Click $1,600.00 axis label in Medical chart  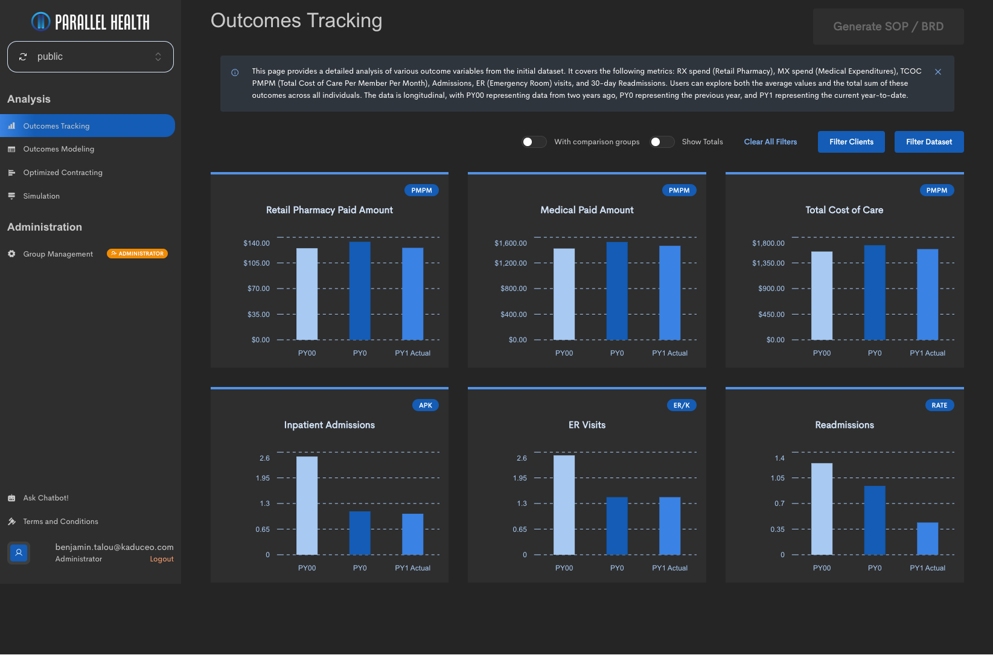511,243
